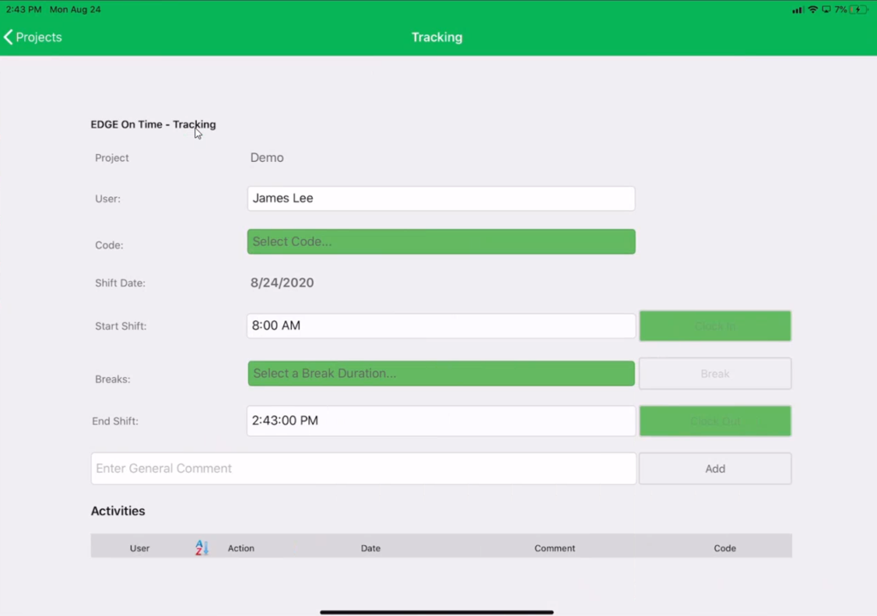
Task: Select the End Shift time field
Action: (440, 420)
